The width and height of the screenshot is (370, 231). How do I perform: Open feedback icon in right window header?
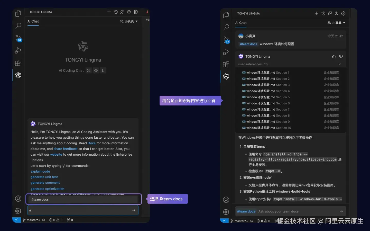[330, 13]
